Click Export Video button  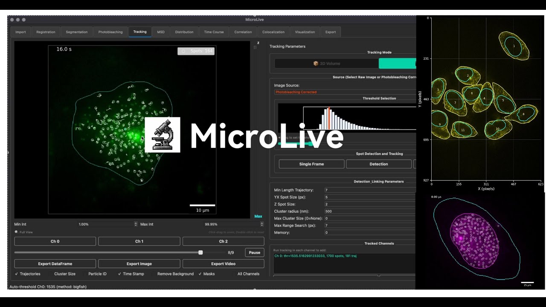[x=223, y=264]
